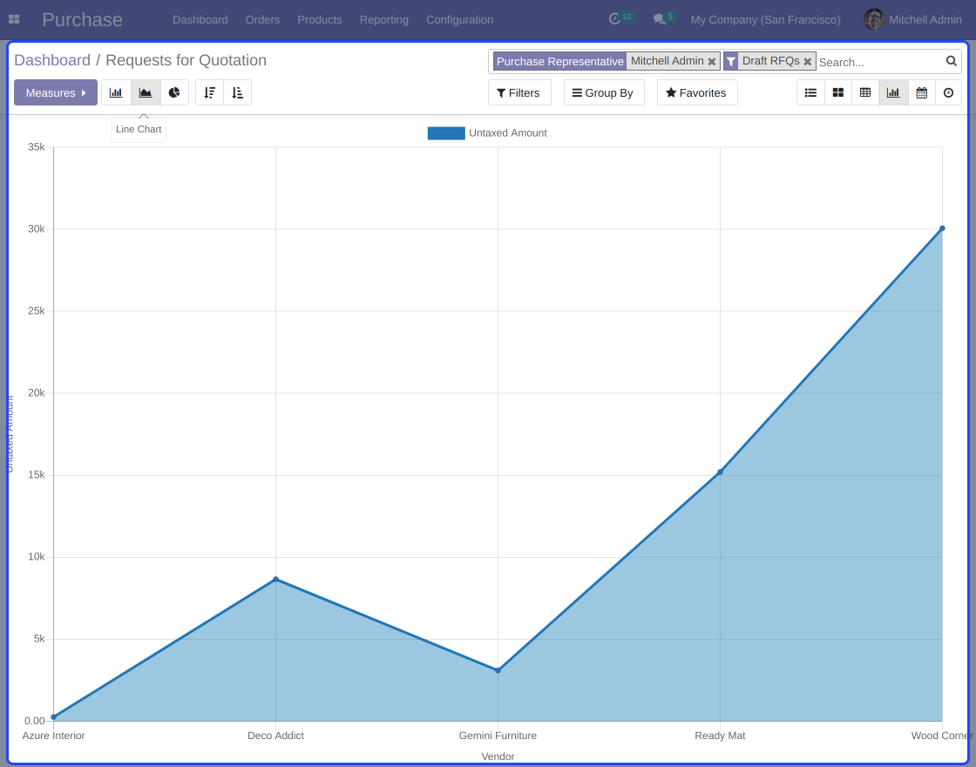Run search with magnifier icon
The width and height of the screenshot is (976, 767).
[951, 61]
